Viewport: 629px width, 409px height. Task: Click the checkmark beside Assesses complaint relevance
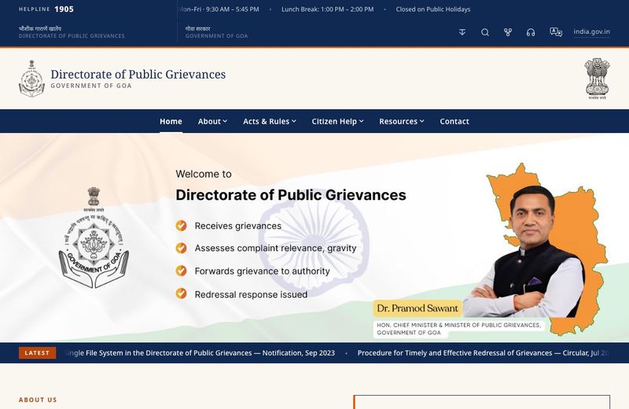(182, 248)
